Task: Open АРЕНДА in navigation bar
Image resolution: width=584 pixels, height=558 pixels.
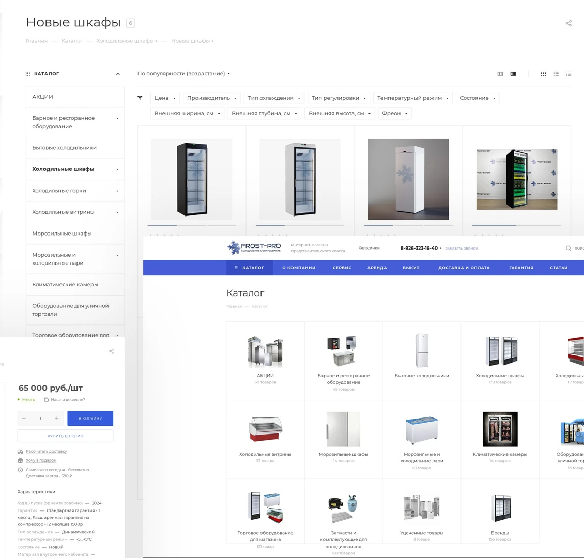Action: point(377,268)
